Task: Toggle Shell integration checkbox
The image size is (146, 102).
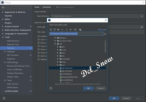Action: tap(39, 56)
